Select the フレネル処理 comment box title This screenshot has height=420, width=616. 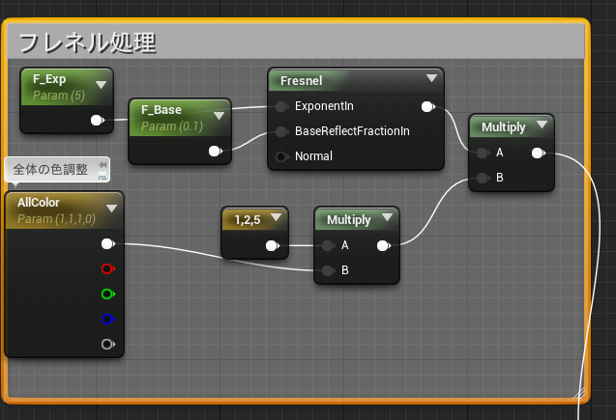[88, 42]
